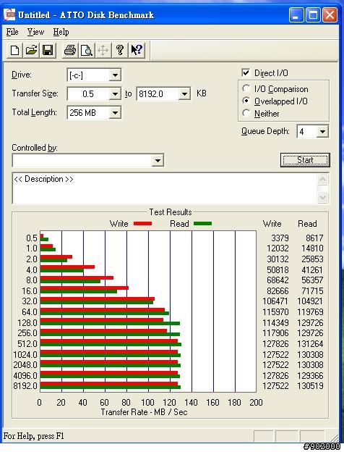Screen dimensions: 344x452
Task: Click the ATTO application icon in title bar
Action: [x=9, y=14]
